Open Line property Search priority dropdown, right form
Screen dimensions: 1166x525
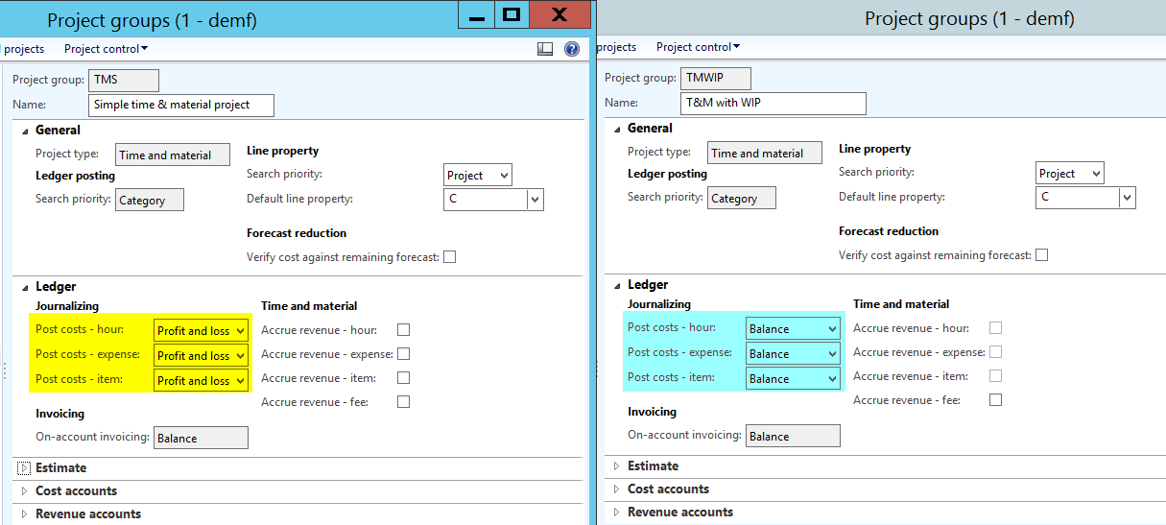[1095, 174]
